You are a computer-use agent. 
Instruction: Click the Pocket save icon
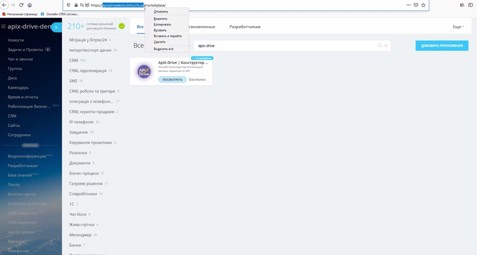click(416, 5)
